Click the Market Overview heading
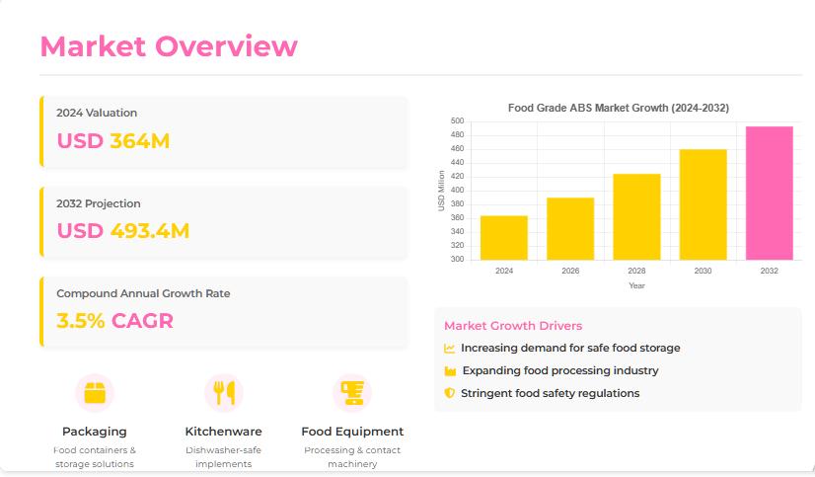The width and height of the screenshot is (815, 477). 169,46
